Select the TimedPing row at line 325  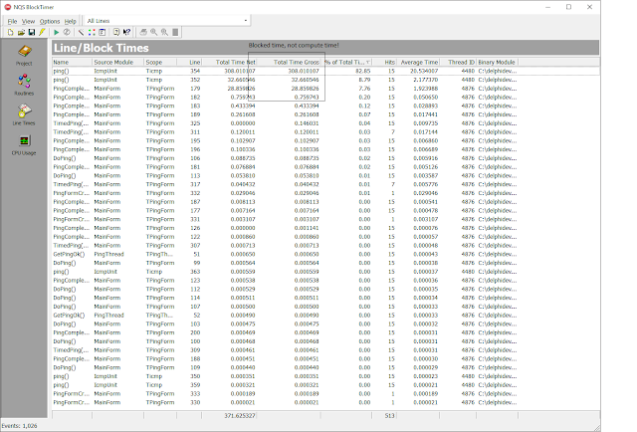pyautogui.click(x=325, y=123)
